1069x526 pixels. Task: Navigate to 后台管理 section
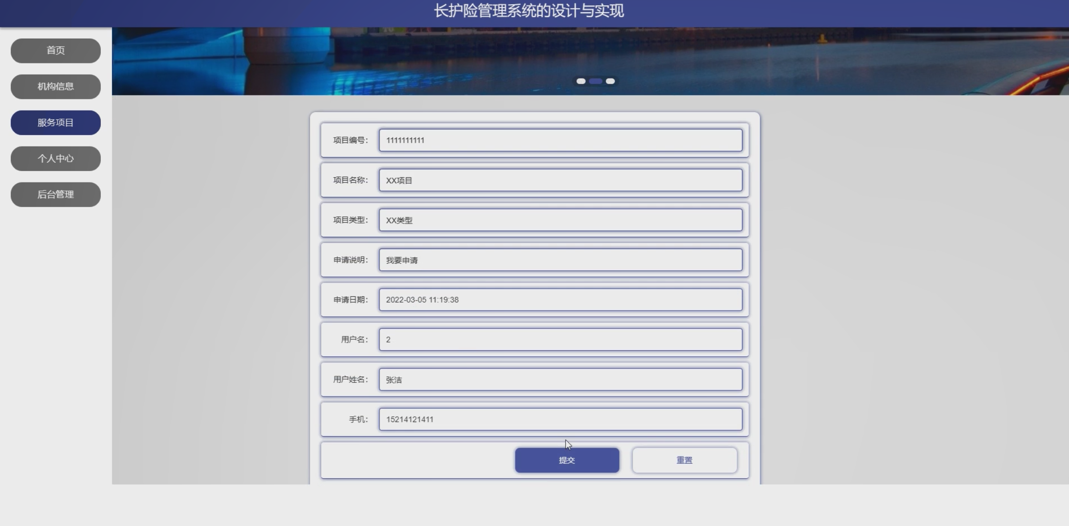(x=55, y=195)
